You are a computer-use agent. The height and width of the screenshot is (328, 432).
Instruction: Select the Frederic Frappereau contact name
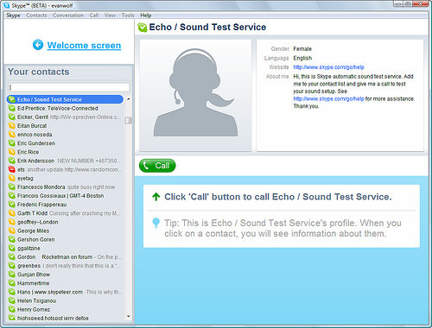click(41, 205)
